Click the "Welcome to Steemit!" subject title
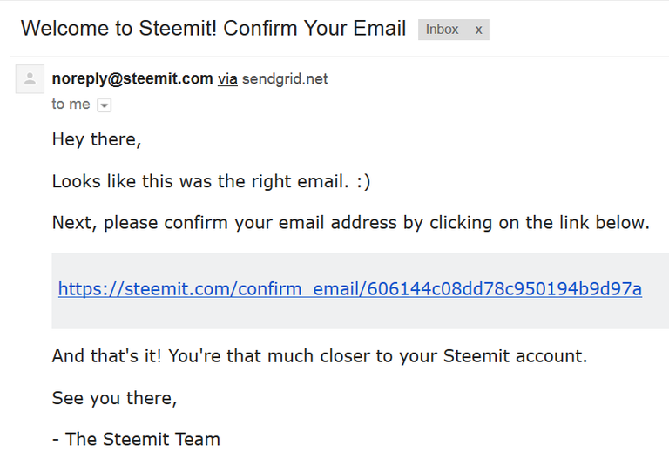Image resolution: width=669 pixels, height=459 pixels. click(118, 28)
